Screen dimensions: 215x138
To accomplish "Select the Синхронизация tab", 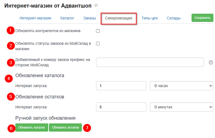I will [x=119, y=18].
